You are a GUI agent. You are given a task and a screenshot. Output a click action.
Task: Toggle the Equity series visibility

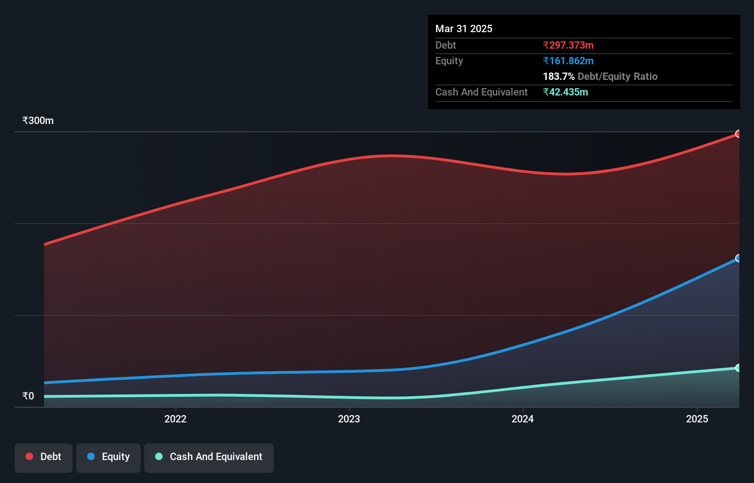point(108,457)
